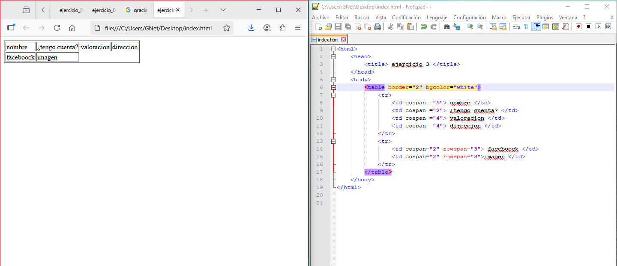The height and width of the screenshot is (266, 617).
Task: Toggle word wrap in Notepad++ toolbar
Action: click(516, 27)
